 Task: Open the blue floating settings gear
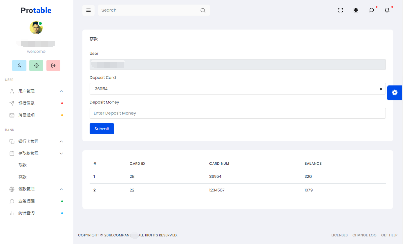coord(395,93)
